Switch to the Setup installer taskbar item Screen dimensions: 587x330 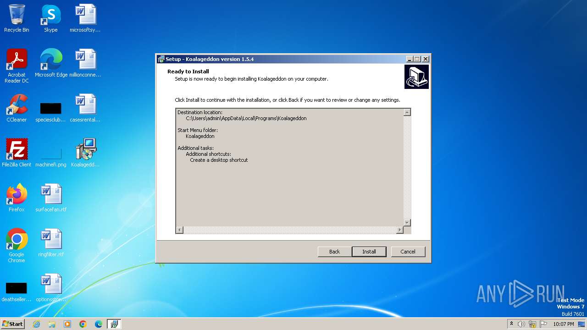coord(114,324)
